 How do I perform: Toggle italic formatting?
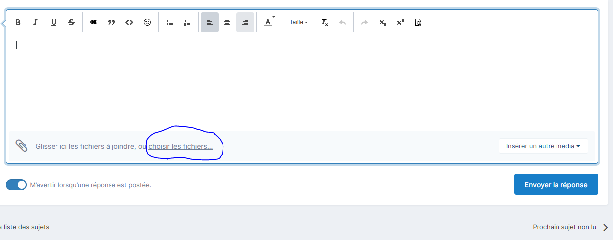[x=35, y=22]
